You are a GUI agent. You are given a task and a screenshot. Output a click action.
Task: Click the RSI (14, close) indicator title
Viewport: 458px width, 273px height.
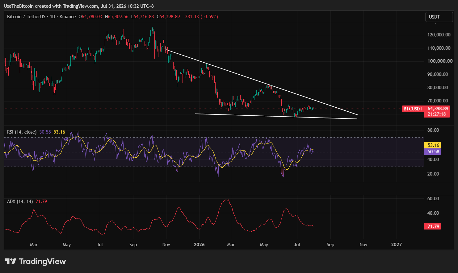(x=22, y=132)
